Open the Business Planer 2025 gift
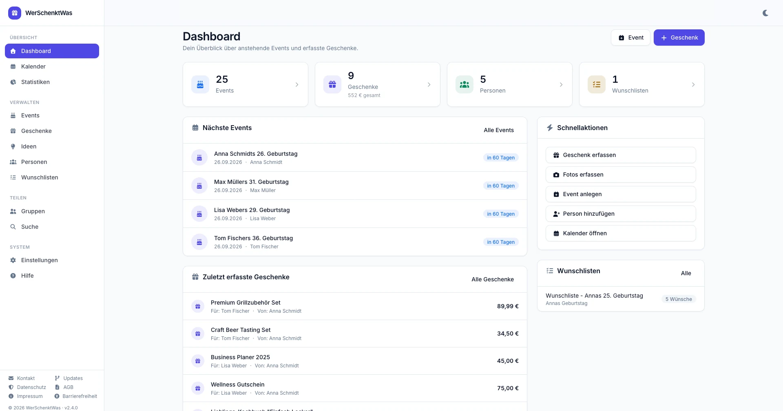This screenshot has height=411, width=783. tap(355, 361)
